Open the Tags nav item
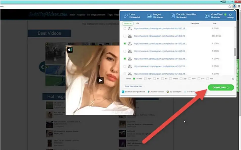241x150 pixels. [x=110, y=15]
